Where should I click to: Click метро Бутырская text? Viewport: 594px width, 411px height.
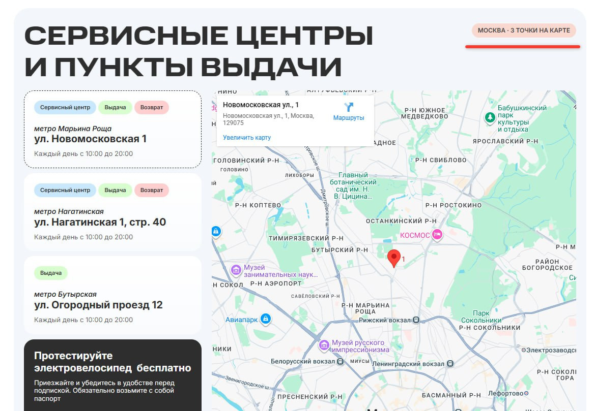(65, 294)
